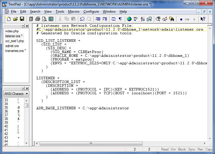Click the horizontal scrollbar thumb in editor
The height and width of the screenshot is (154, 215).
(x=91, y=143)
